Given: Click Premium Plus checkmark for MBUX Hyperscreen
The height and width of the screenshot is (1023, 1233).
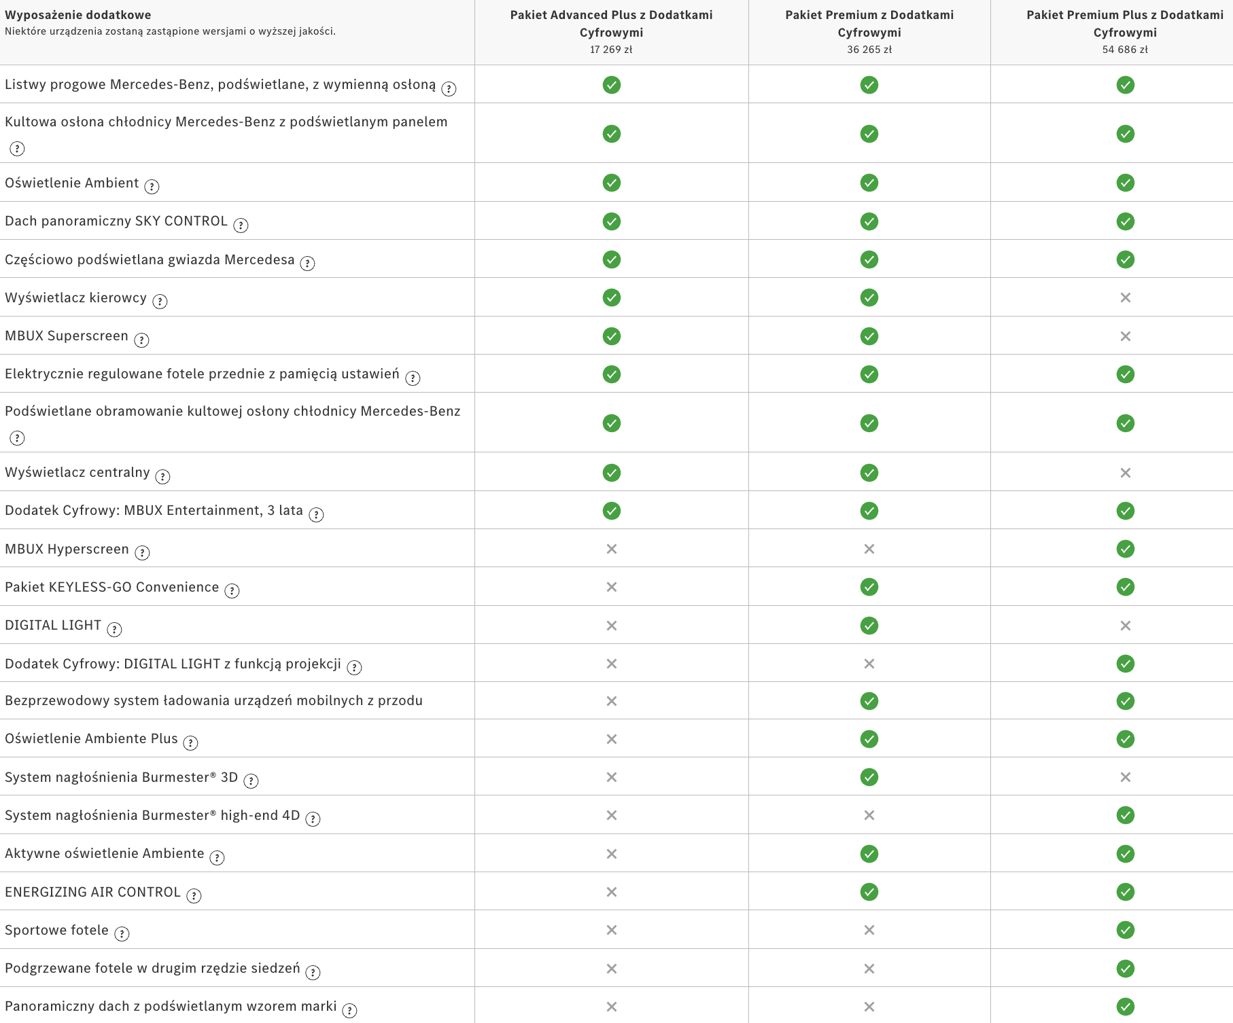Looking at the screenshot, I should 1126,549.
